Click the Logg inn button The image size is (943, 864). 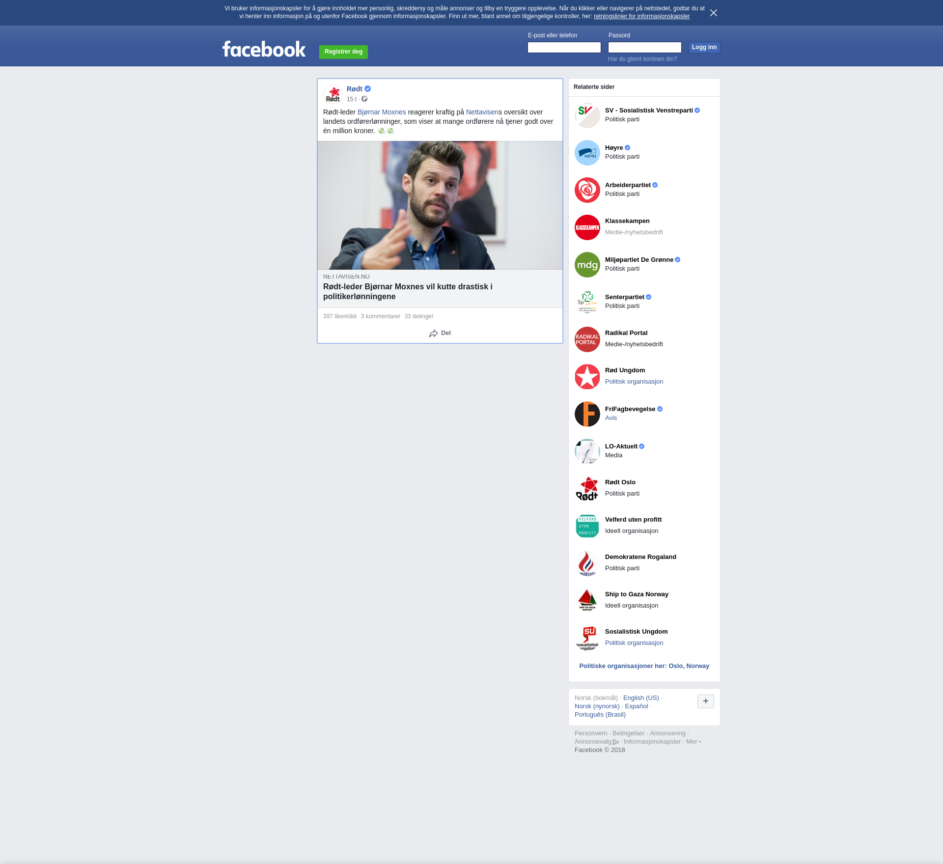pos(704,47)
